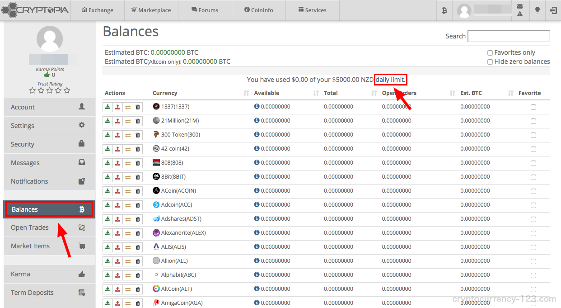This screenshot has width=561, height=308.
Task: Click the Cryptopia logo
Action: point(35,9)
